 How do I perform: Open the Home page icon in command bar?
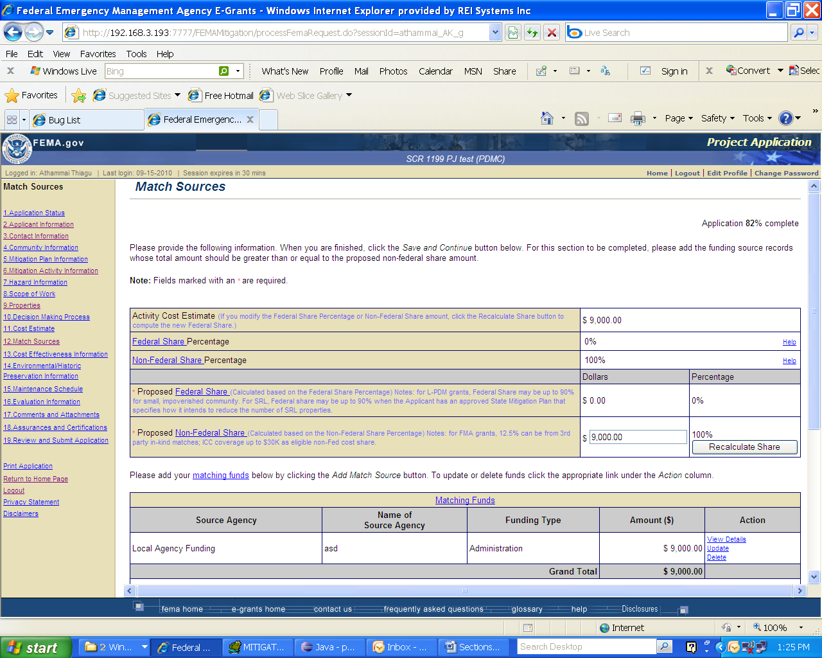click(x=547, y=118)
